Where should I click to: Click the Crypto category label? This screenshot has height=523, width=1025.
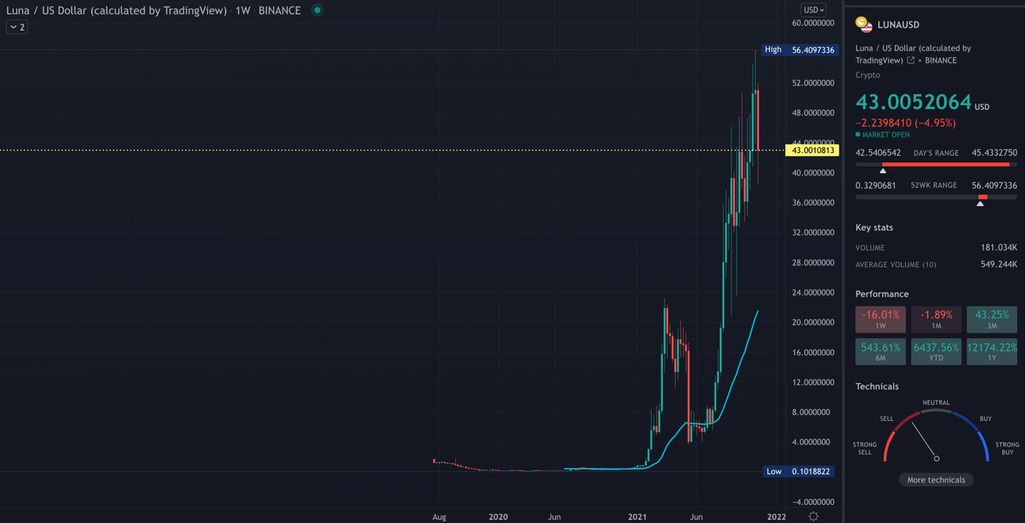tap(868, 75)
